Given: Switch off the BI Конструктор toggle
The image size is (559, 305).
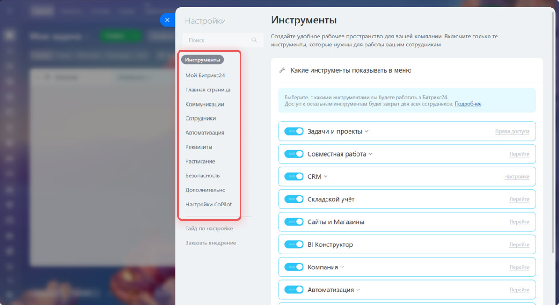Looking at the screenshot, I should click(294, 244).
